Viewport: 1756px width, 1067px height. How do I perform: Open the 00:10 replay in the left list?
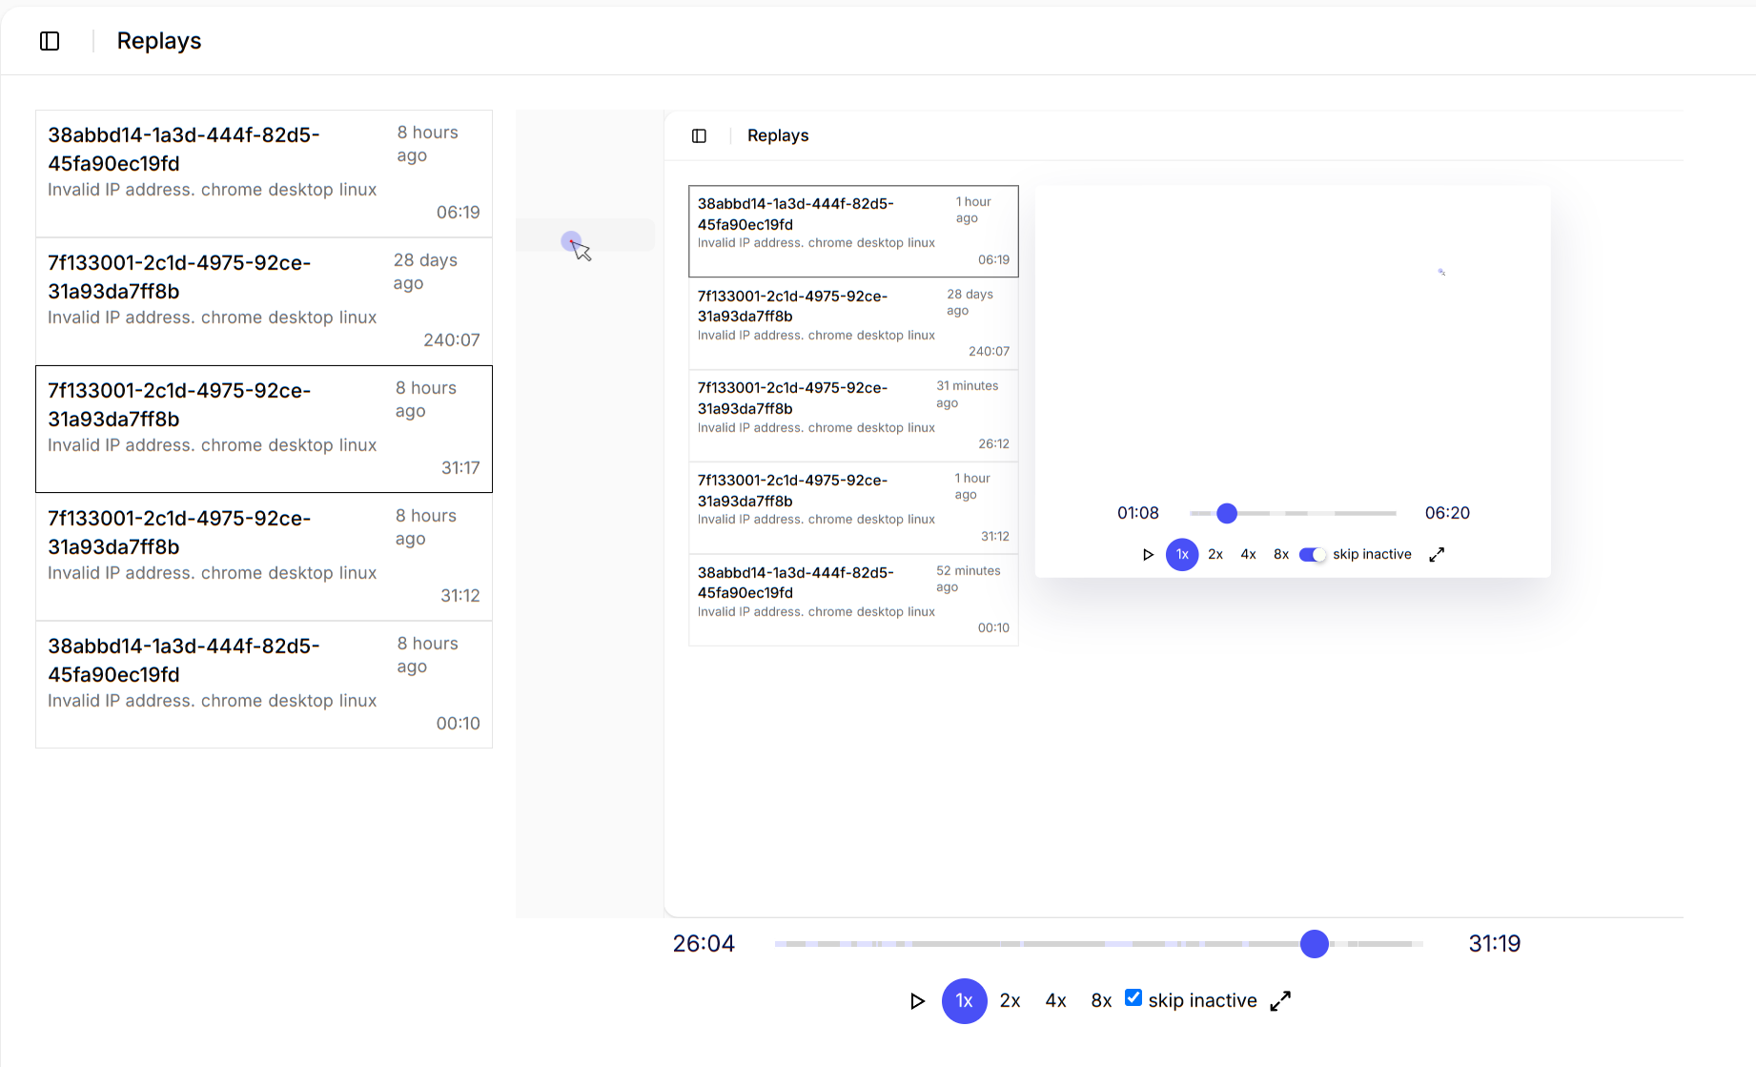coord(264,685)
